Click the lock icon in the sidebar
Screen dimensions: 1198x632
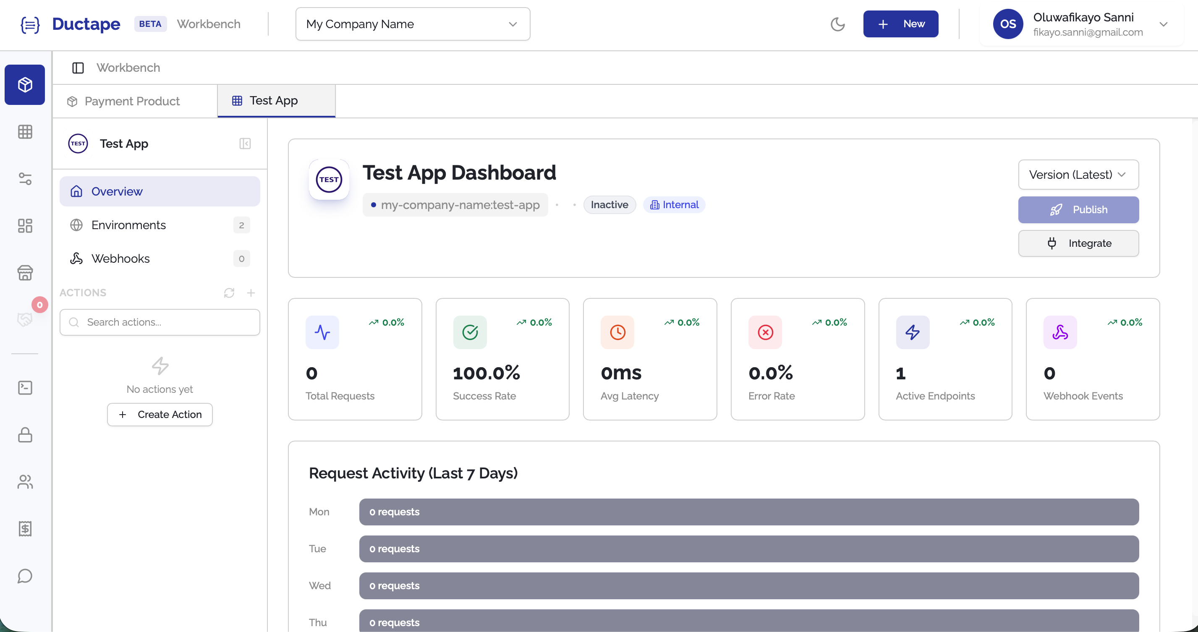[25, 435]
